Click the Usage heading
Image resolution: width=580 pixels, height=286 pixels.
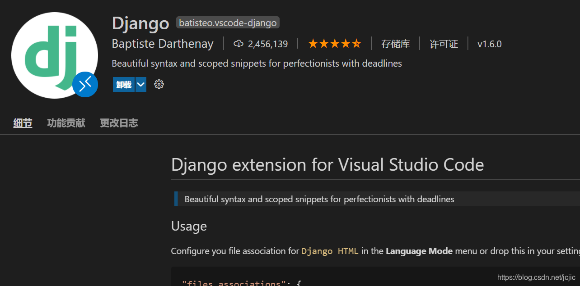click(x=189, y=226)
